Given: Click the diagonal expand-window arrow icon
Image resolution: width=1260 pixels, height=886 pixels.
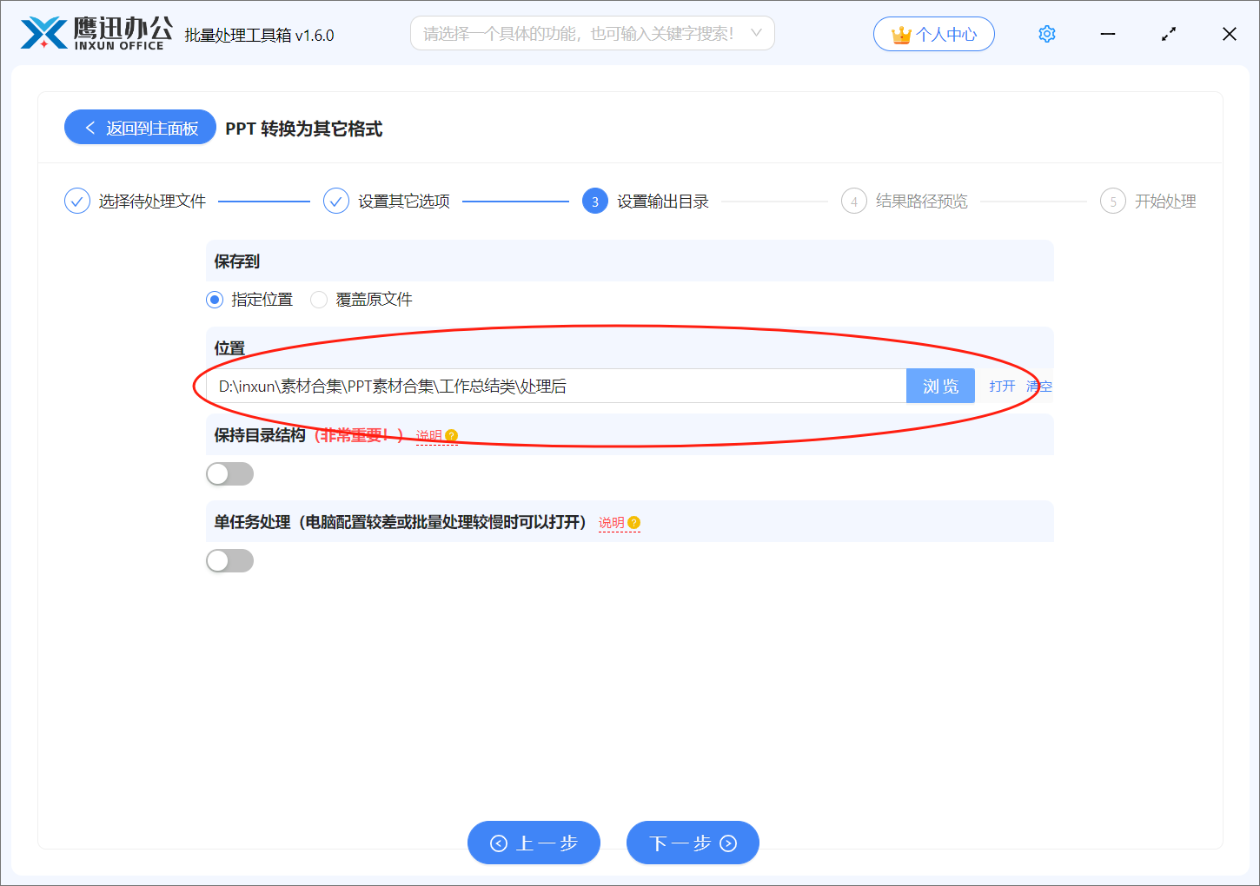Looking at the screenshot, I should [x=1169, y=33].
